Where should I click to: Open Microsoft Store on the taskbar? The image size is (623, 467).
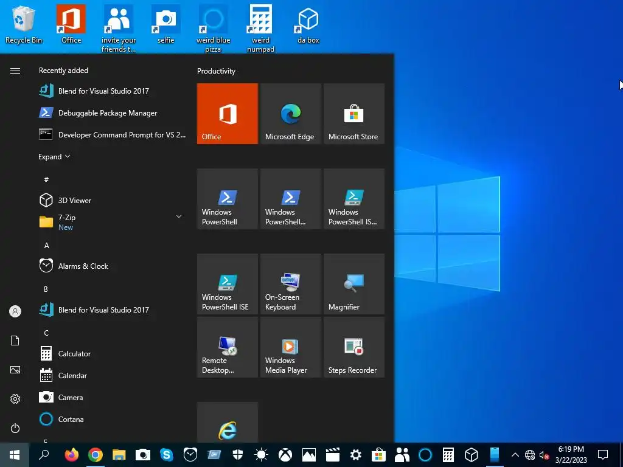pos(378,455)
